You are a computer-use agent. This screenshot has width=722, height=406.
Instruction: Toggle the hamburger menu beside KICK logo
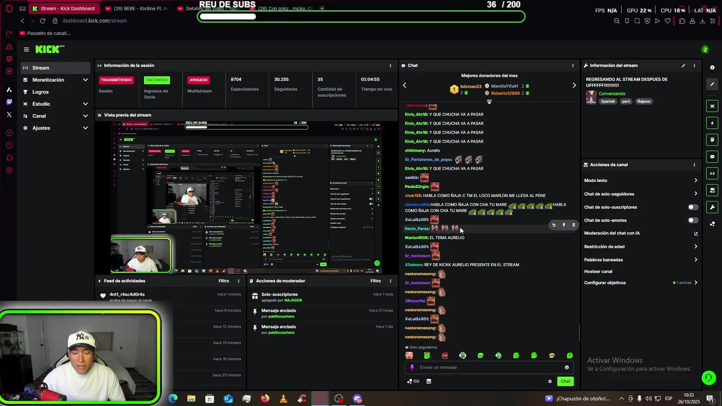click(26, 50)
